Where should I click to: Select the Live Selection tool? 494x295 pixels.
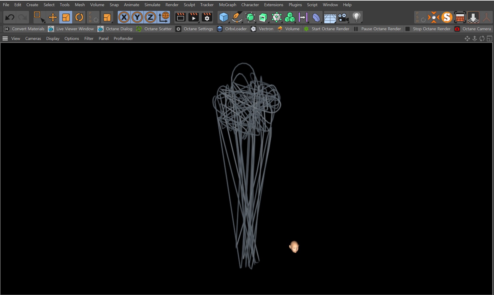tap(39, 17)
